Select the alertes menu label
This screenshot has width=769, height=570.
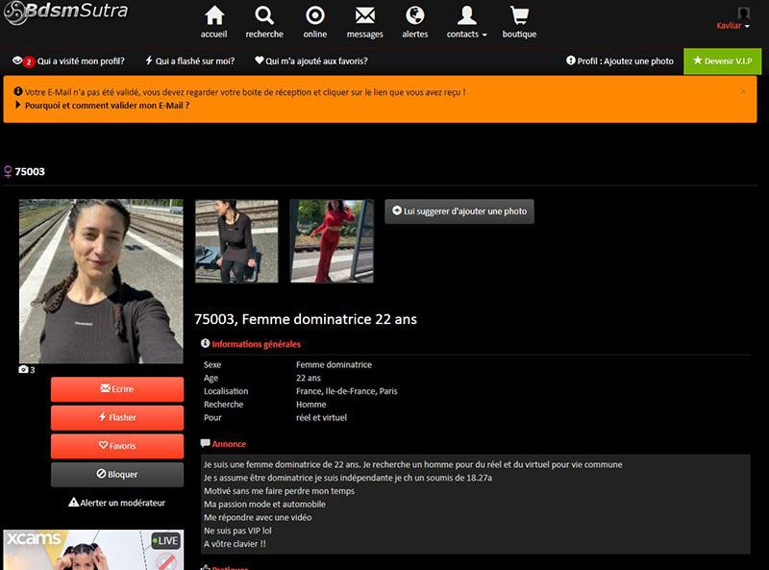415,34
